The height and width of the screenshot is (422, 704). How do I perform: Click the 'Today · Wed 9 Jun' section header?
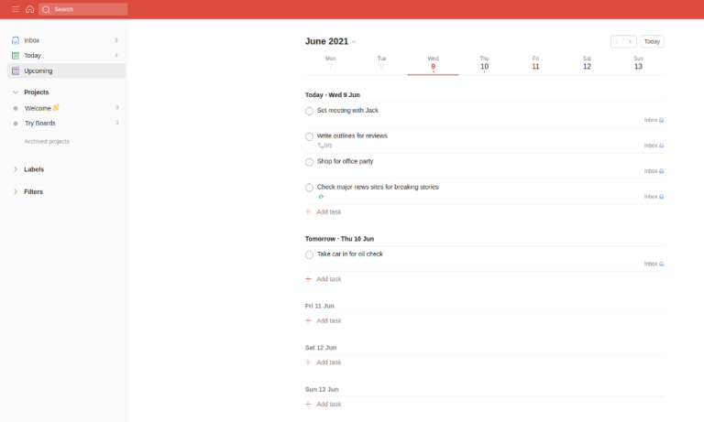click(x=332, y=95)
